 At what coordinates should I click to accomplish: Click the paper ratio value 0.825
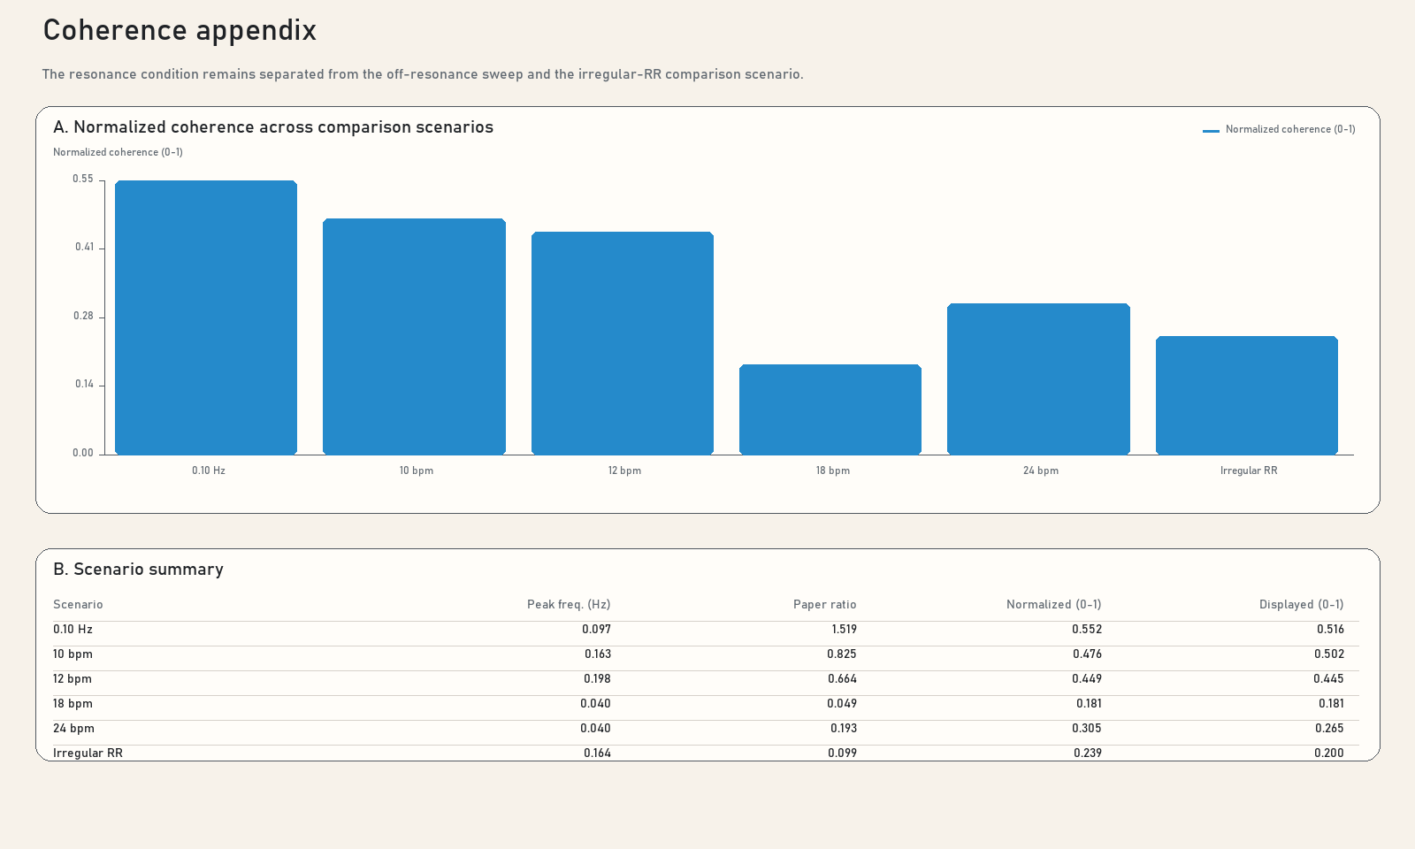coord(842,654)
